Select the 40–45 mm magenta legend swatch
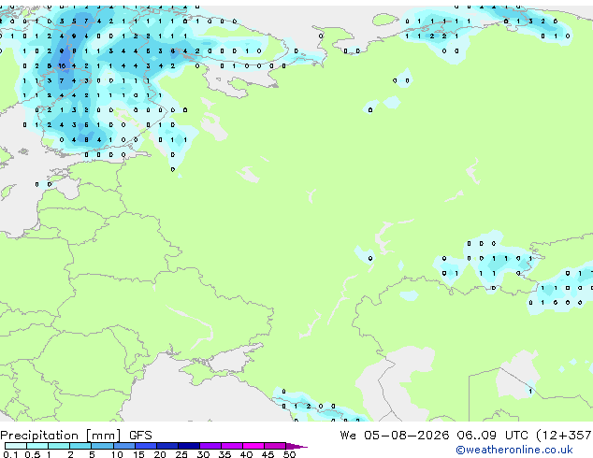The height and width of the screenshot is (458, 593). 253,446
